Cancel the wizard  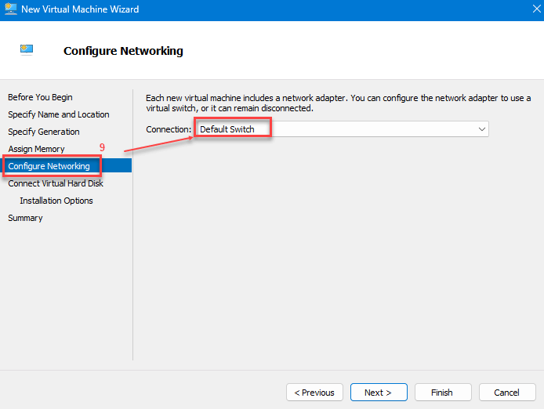coord(507,393)
